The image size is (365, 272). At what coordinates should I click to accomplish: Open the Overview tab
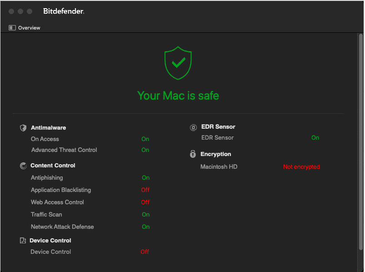[x=29, y=28]
